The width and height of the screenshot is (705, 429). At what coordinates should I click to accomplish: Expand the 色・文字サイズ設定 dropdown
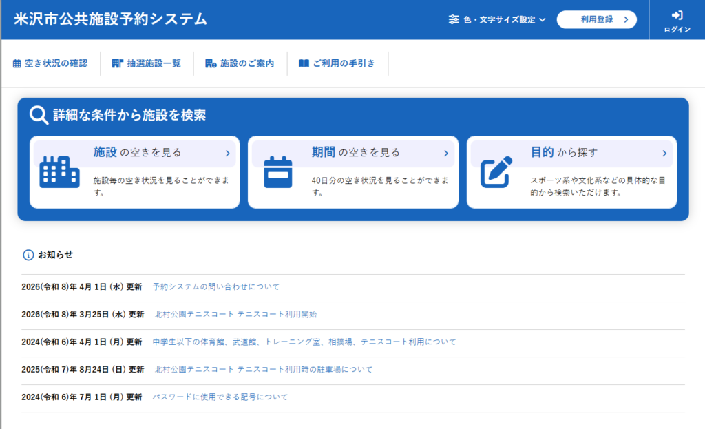tap(543, 19)
